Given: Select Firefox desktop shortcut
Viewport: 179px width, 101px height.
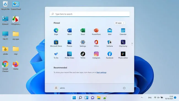Looking at the screenshot, I should point(16,65).
